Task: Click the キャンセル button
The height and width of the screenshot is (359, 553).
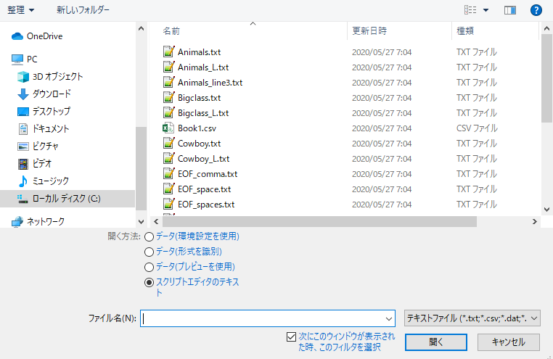Action: tap(509, 342)
